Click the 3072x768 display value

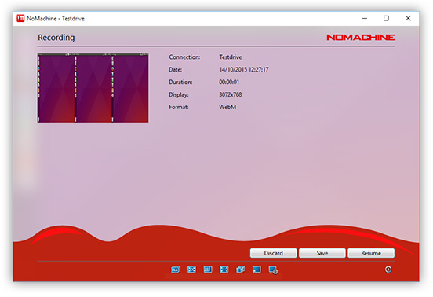[231, 94]
